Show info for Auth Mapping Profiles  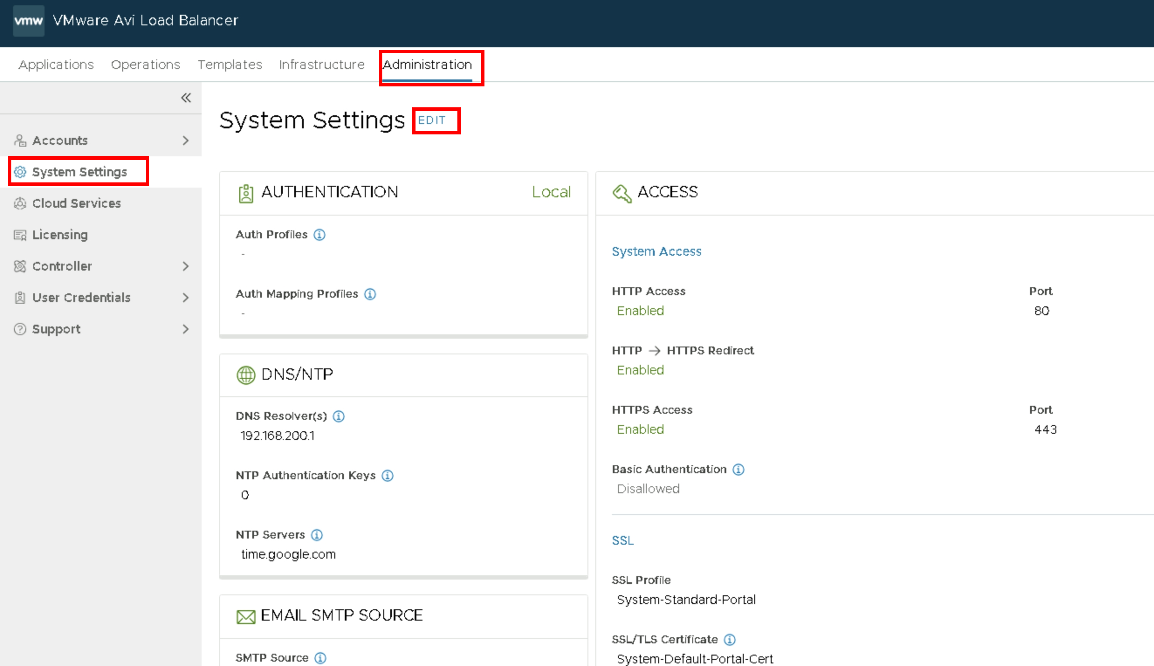(x=370, y=294)
